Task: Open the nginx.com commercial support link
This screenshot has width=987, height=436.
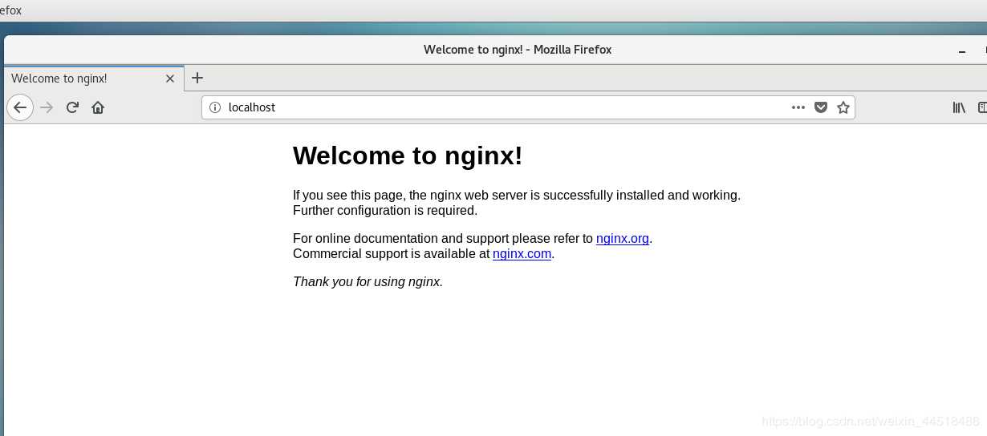Action: coord(522,253)
